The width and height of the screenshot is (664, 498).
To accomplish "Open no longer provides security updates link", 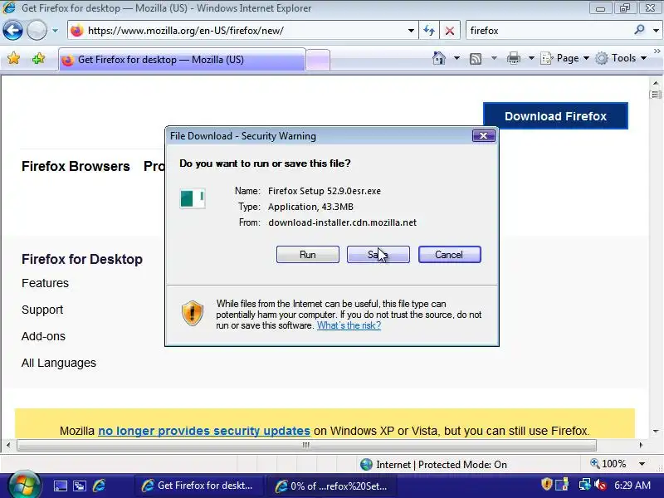I will click(x=204, y=431).
